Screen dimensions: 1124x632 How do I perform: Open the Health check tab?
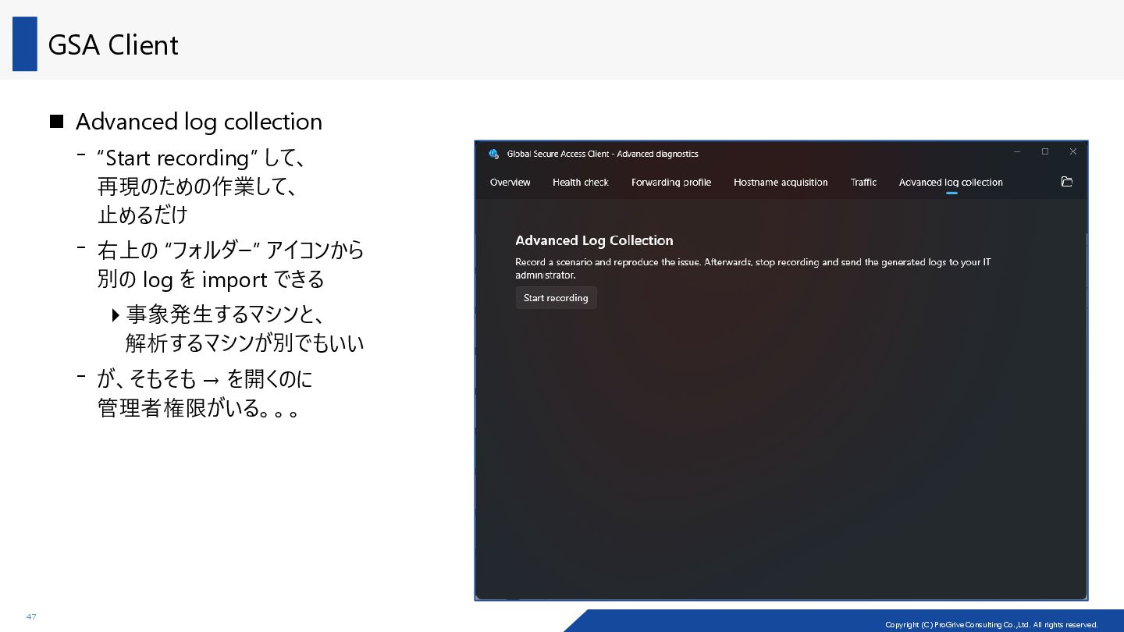[581, 183]
